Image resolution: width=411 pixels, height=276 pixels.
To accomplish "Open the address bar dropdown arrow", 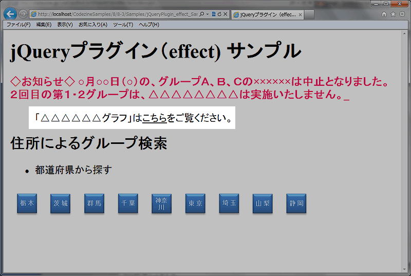I will [208, 14].
